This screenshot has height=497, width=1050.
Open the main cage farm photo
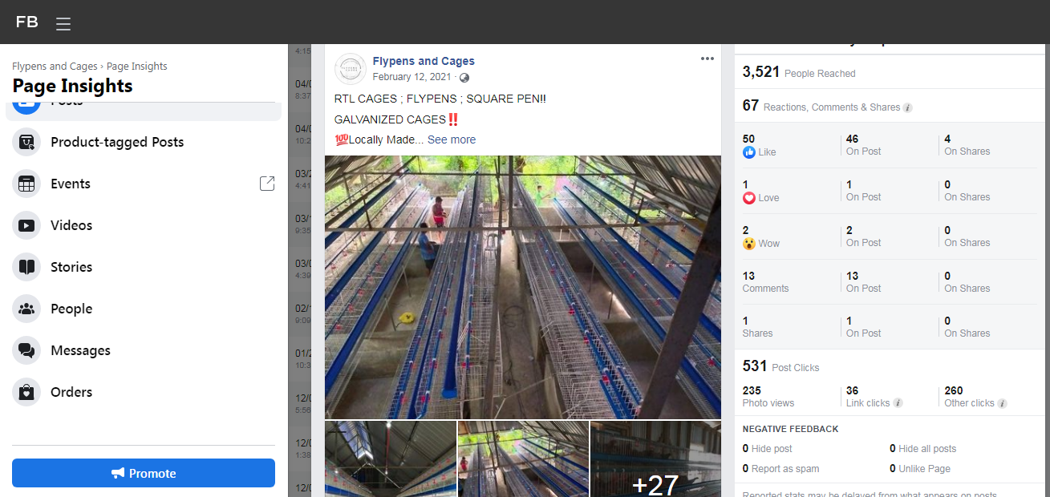pyautogui.click(x=523, y=287)
